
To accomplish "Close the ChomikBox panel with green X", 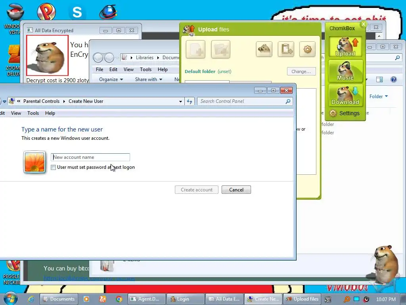I will click(363, 24).
